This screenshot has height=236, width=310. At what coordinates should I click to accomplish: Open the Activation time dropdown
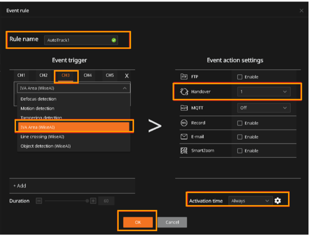coord(249,201)
